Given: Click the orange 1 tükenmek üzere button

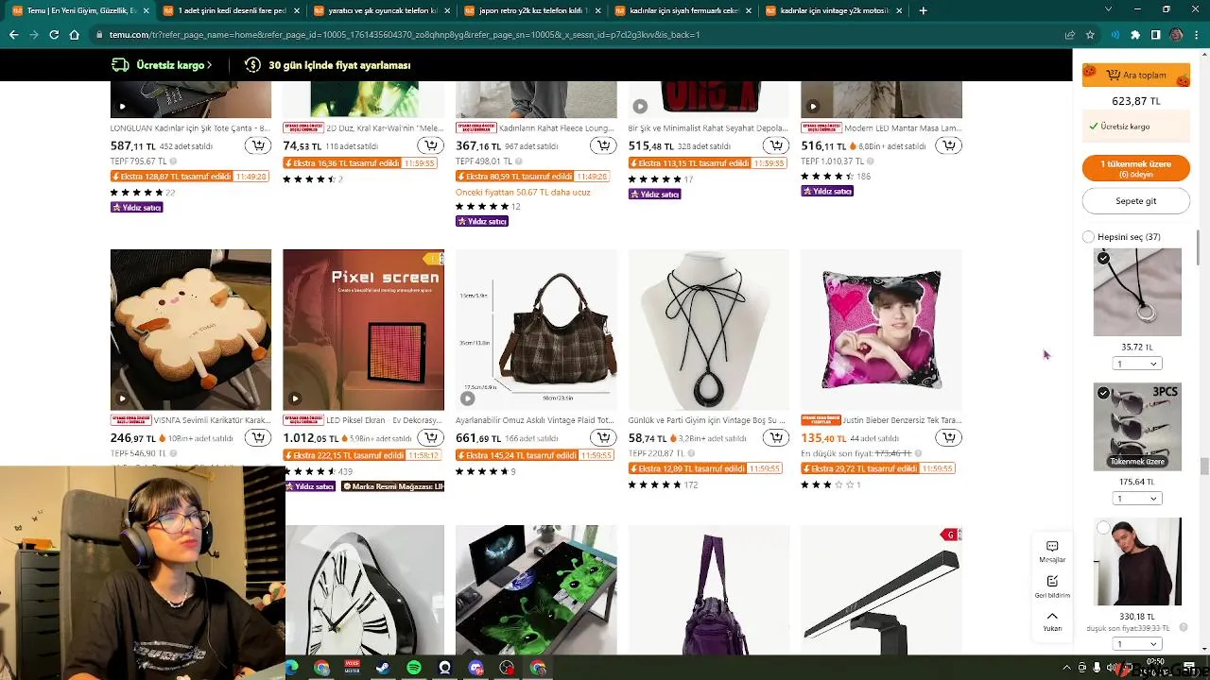Looking at the screenshot, I should (1136, 168).
